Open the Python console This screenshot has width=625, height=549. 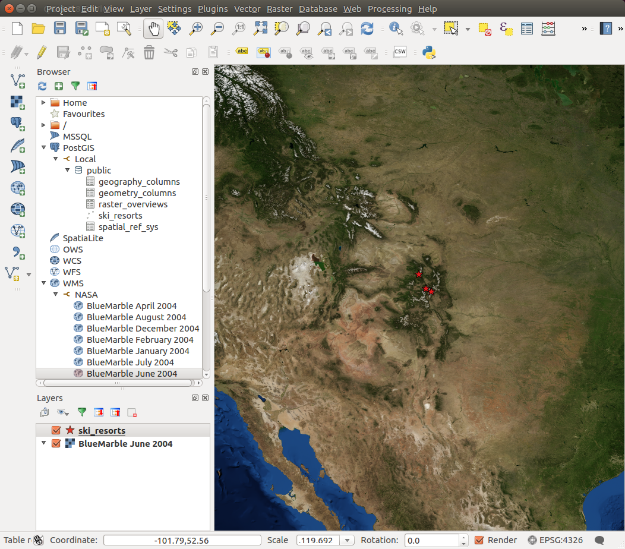(429, 52)
